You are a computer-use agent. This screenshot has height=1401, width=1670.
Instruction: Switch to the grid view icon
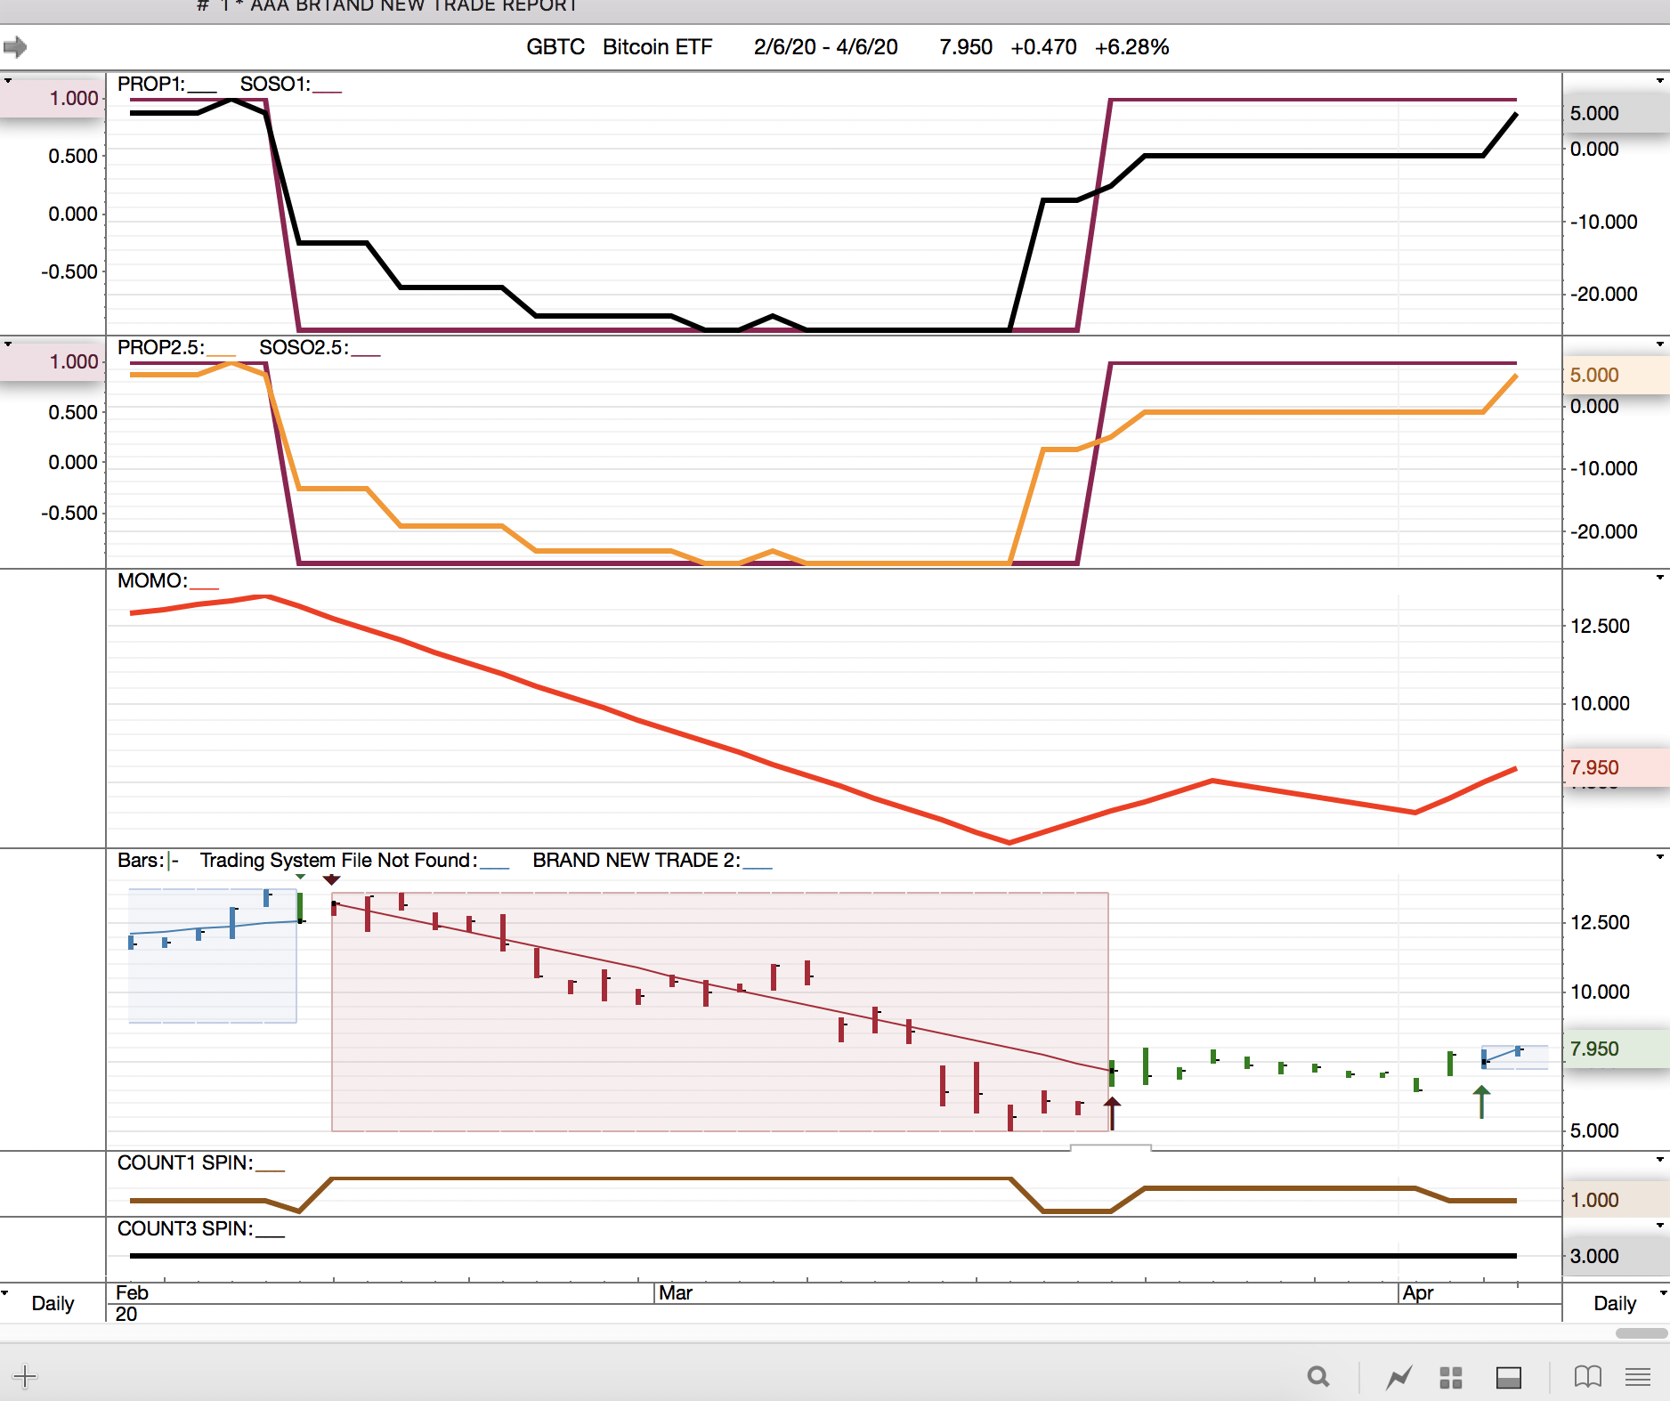coord(1451,1378)
